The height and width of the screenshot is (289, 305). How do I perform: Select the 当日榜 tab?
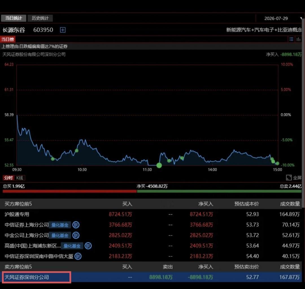8,40
